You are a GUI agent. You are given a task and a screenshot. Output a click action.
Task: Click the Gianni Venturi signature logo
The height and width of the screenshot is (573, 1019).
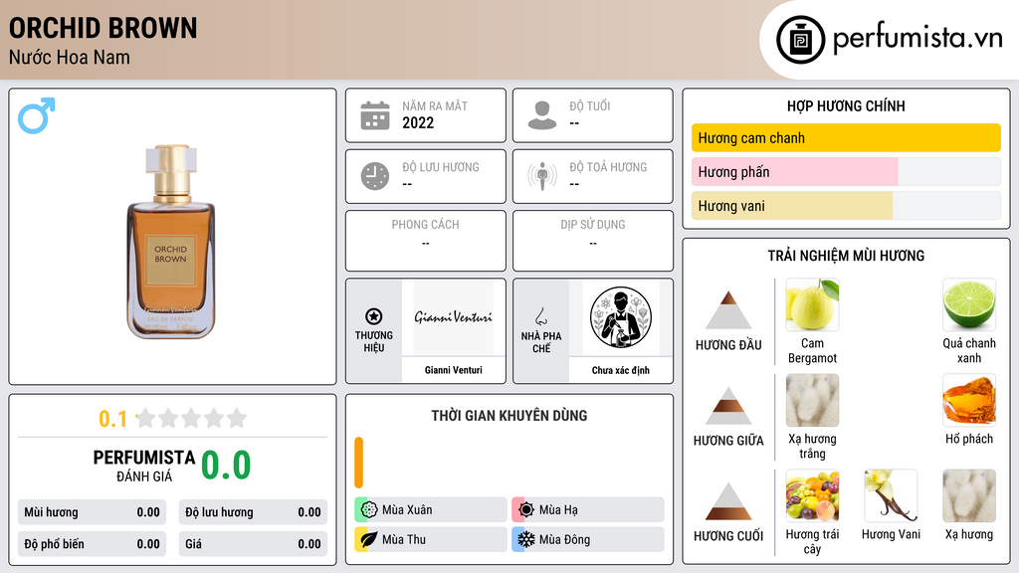(453, 317)
